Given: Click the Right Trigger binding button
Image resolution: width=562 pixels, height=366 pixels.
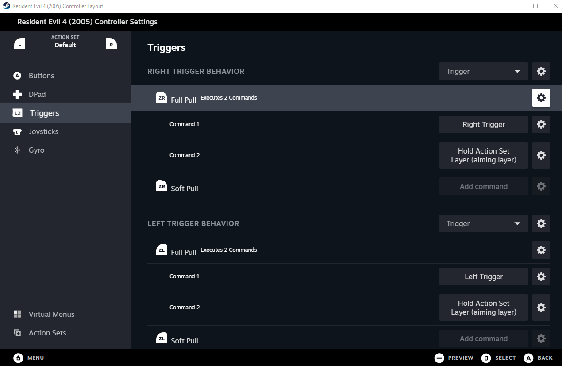Looking at the screenshot, I should (483, 124).
